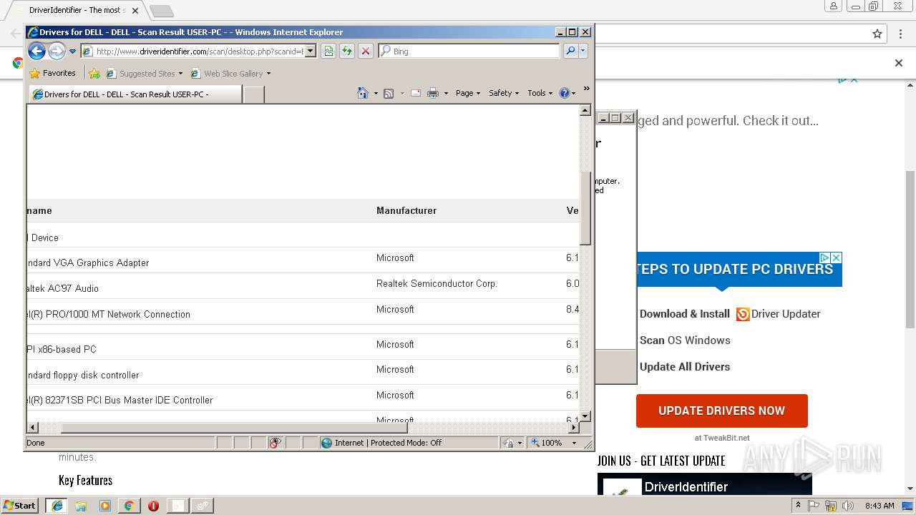Click Internet Explorer taskbar icon

(x=57, y=505)
